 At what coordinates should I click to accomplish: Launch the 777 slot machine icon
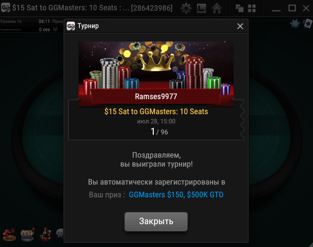click(x=27, y=234)
